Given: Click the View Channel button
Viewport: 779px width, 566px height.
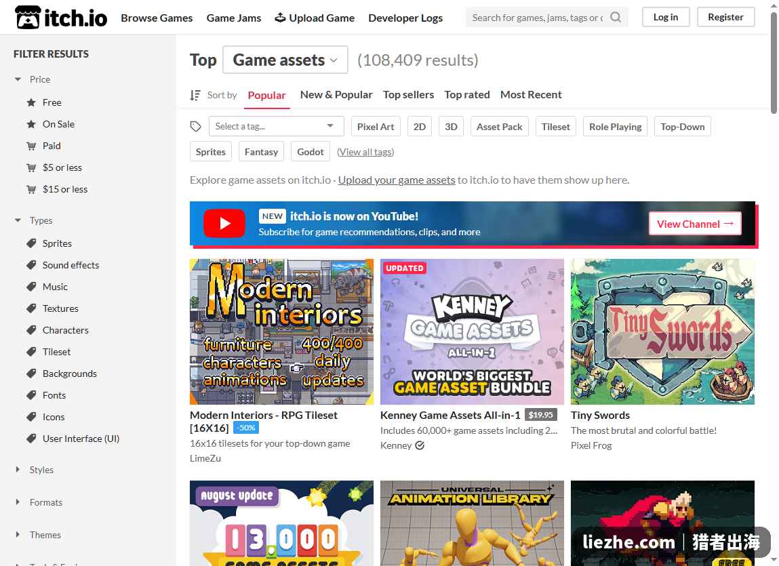Looking at the screenshot, I should click(695, 224).
